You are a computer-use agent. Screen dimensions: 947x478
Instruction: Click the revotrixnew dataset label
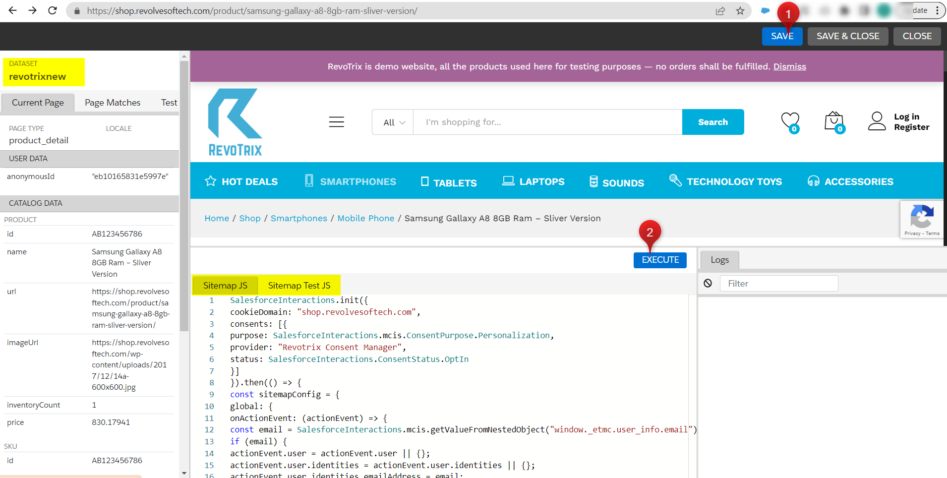click(38, 76)
